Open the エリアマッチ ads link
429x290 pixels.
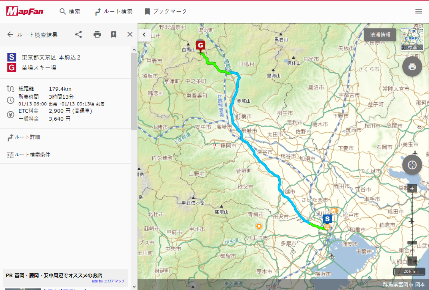pyautogui.click(x=108, y=281)
